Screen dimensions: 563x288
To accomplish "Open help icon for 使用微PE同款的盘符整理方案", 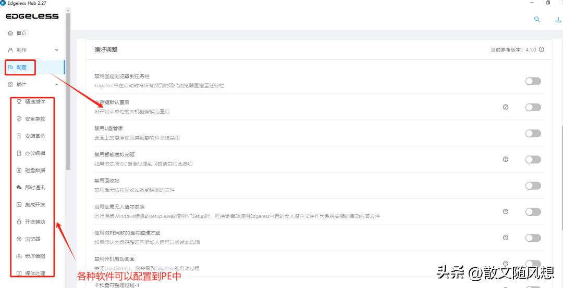I will [506, 238].
